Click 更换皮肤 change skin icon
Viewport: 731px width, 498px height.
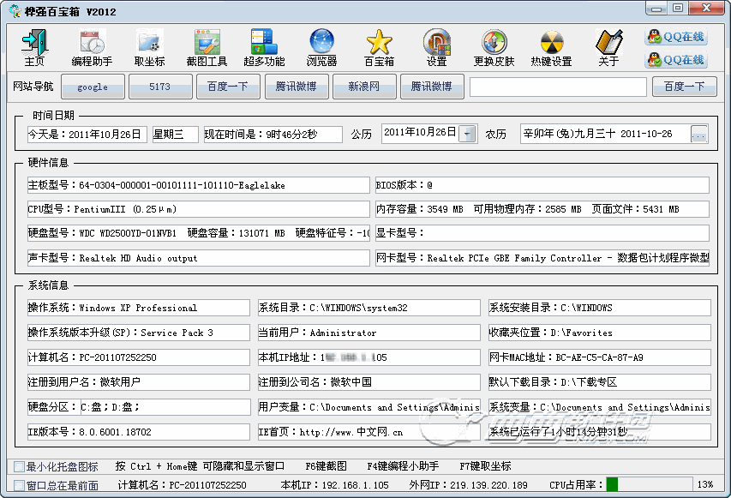[x=494, y=47]
